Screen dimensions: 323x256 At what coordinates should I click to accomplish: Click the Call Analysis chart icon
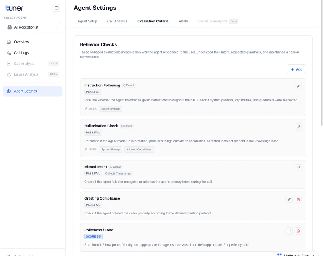tap(9, 64)
